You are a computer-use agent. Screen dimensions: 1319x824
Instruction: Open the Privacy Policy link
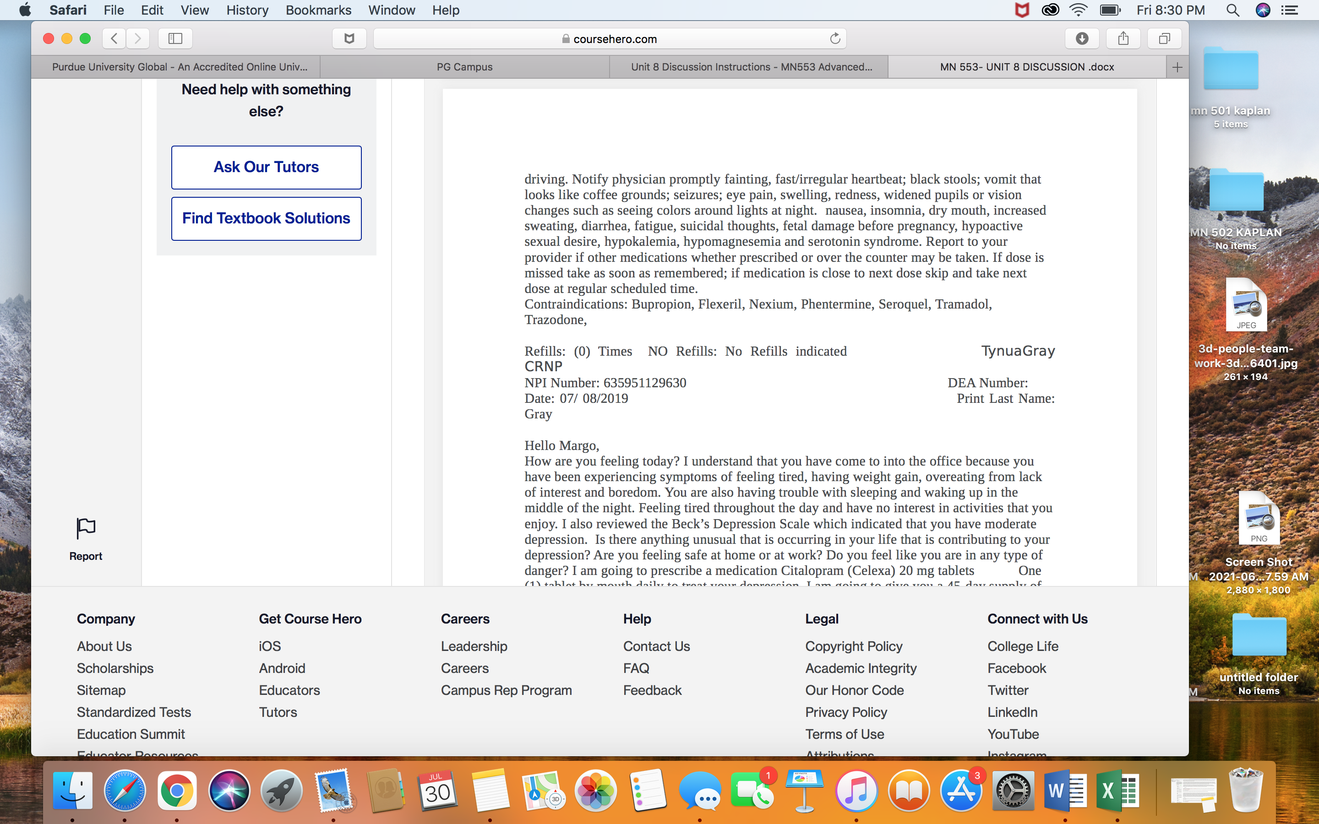coord(846,712)
